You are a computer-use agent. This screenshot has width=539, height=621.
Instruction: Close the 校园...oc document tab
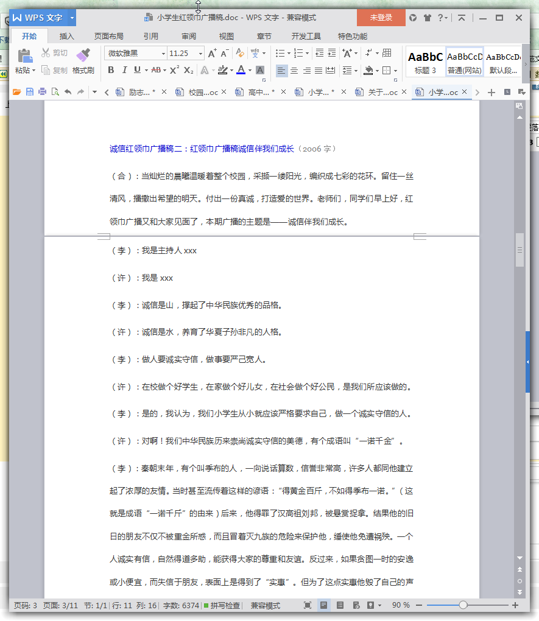224,92
